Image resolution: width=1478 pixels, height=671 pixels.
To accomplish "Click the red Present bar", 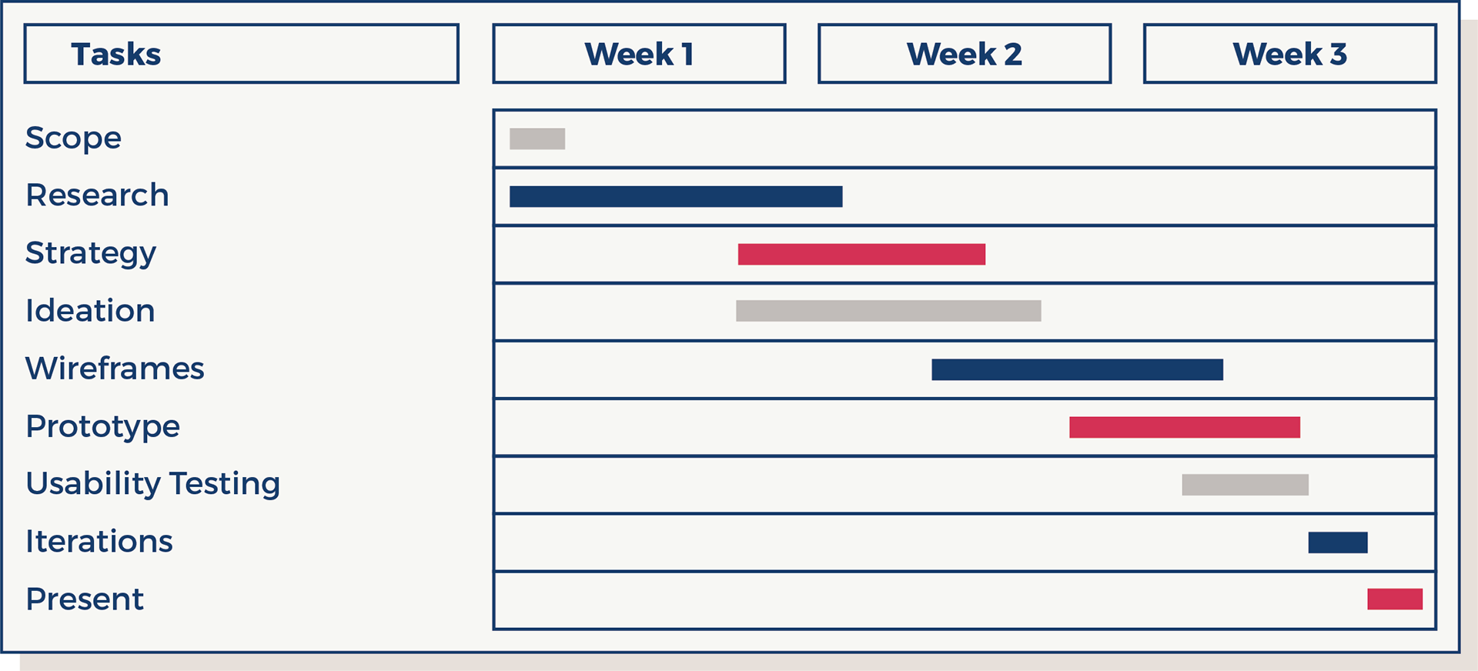I will coord(1395,599).
